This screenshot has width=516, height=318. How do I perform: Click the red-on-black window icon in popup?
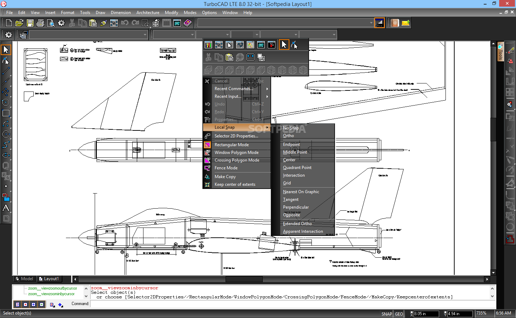272,45
